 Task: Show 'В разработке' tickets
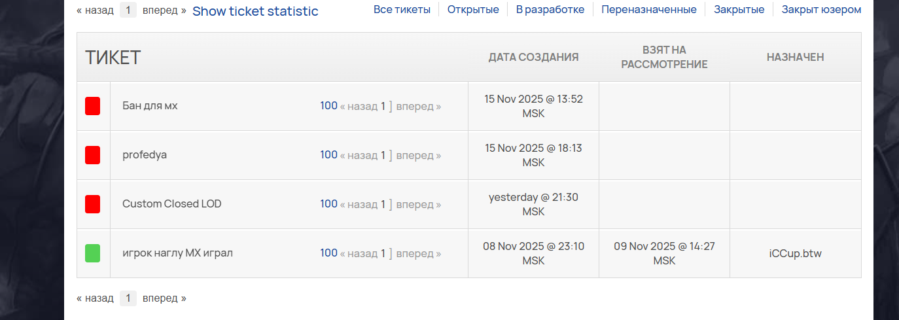pos(550,10)
